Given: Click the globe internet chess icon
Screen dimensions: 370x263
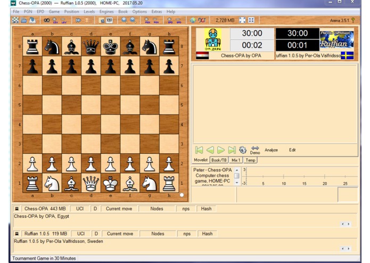Looking at the screenshot, I should coord(193,20).
